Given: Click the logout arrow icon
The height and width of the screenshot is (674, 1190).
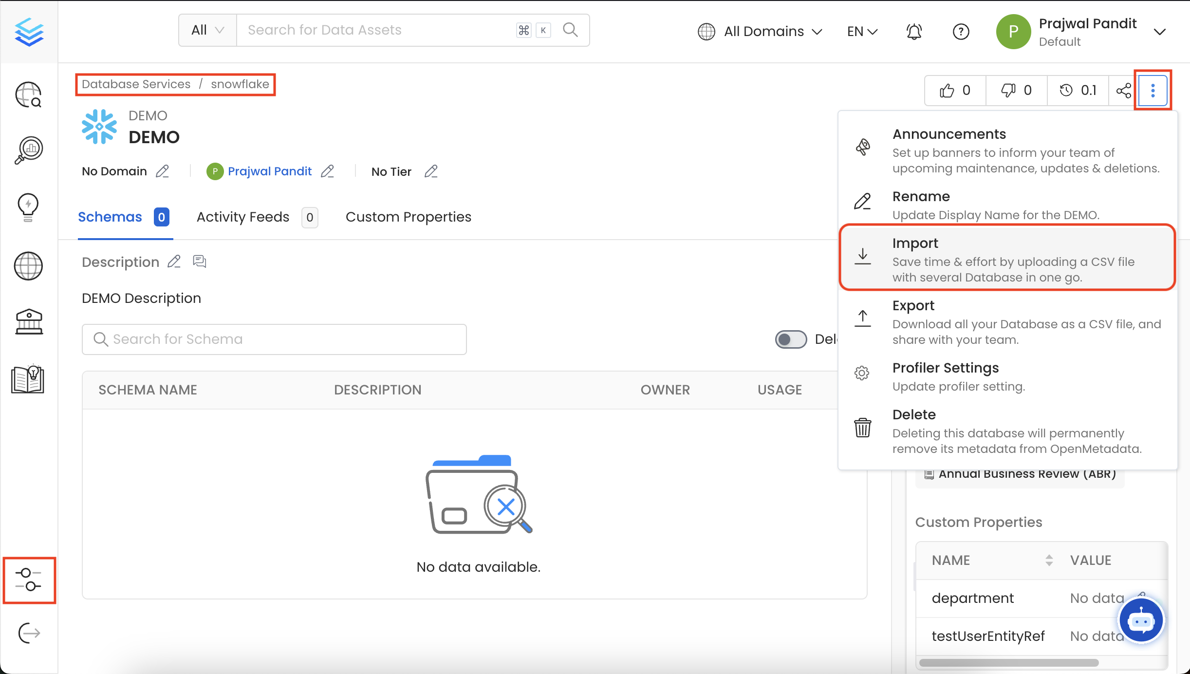Looking at the screenshot, I should coord(28,633).
